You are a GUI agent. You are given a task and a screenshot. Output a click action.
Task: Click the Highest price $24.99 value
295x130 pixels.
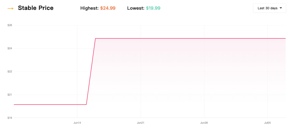(x=108, y=8)
